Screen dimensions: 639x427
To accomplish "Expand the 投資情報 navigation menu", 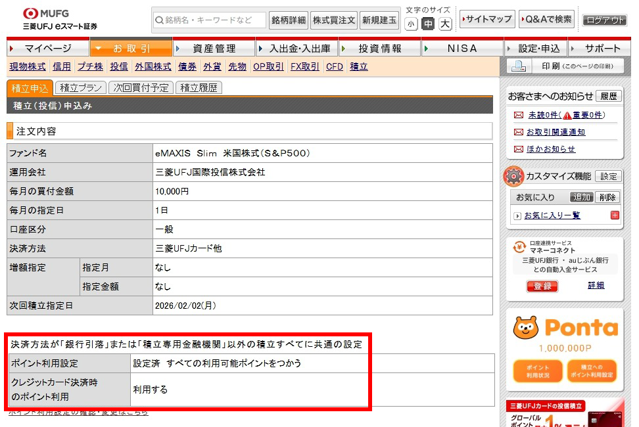I will 379,49.
